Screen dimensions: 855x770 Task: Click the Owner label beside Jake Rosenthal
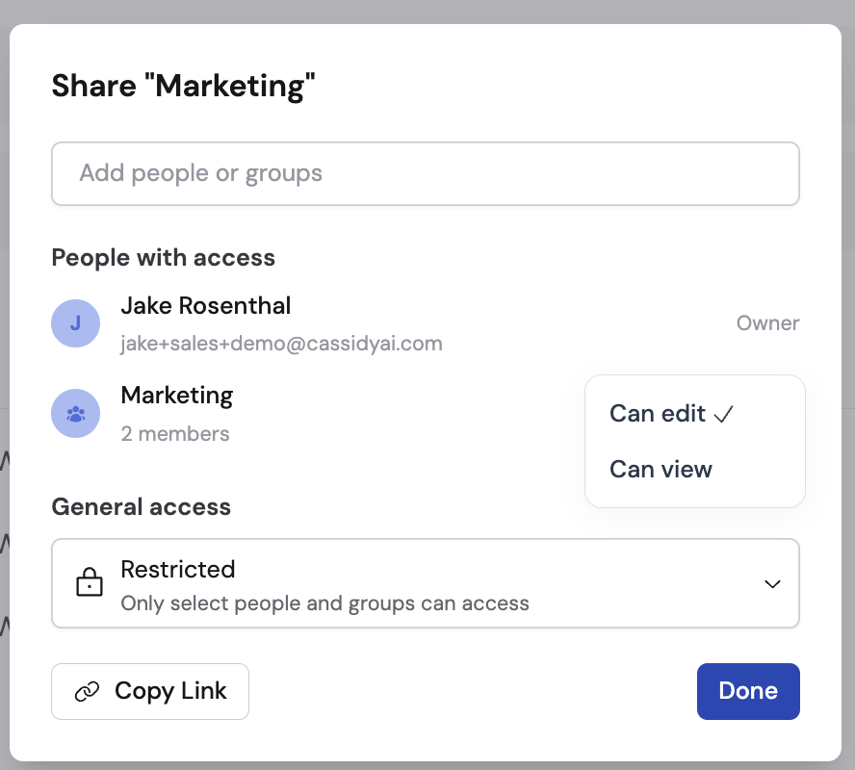tap(767, 323)
